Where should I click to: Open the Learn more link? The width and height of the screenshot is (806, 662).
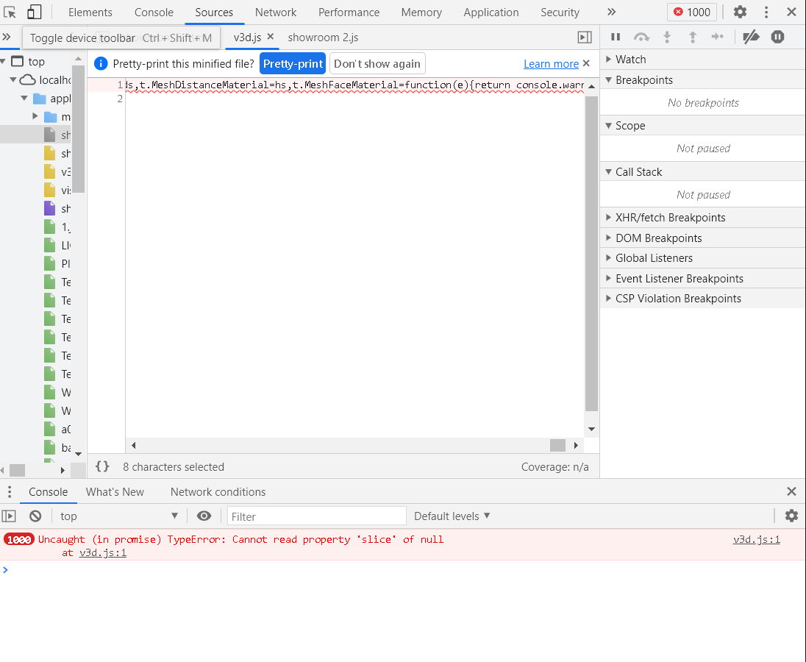(x=551, y=64)
